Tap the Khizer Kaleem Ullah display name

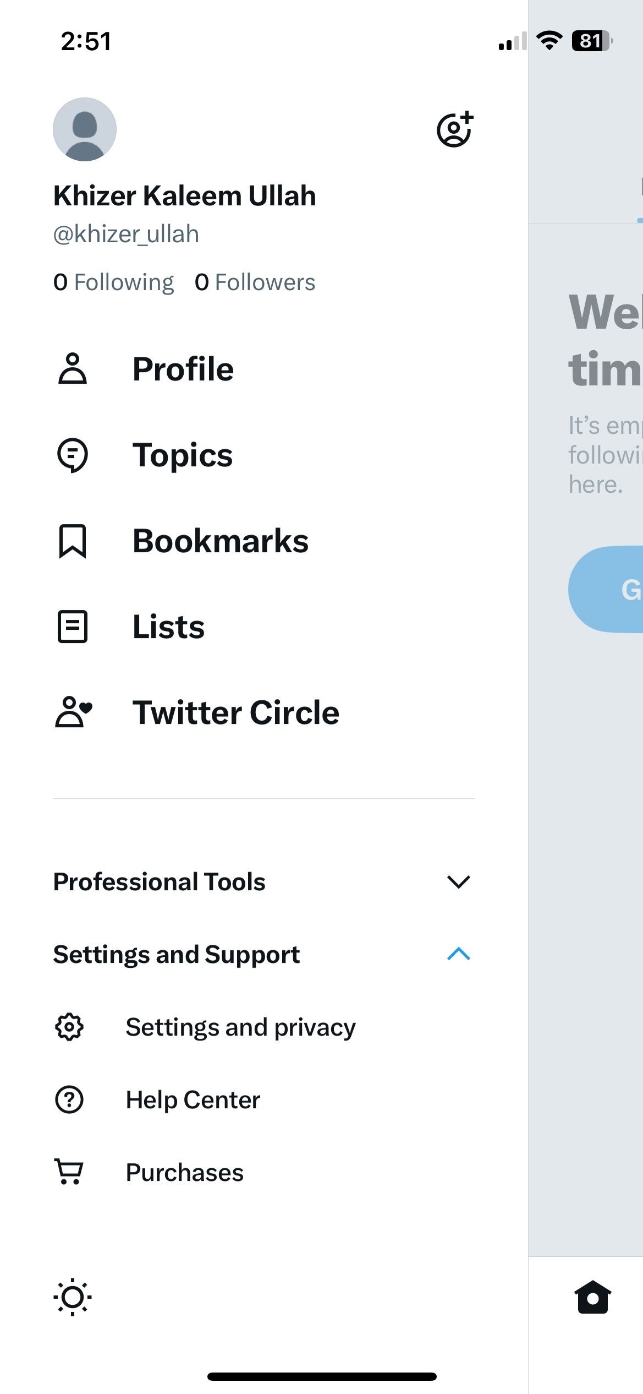tap(185, 196)
